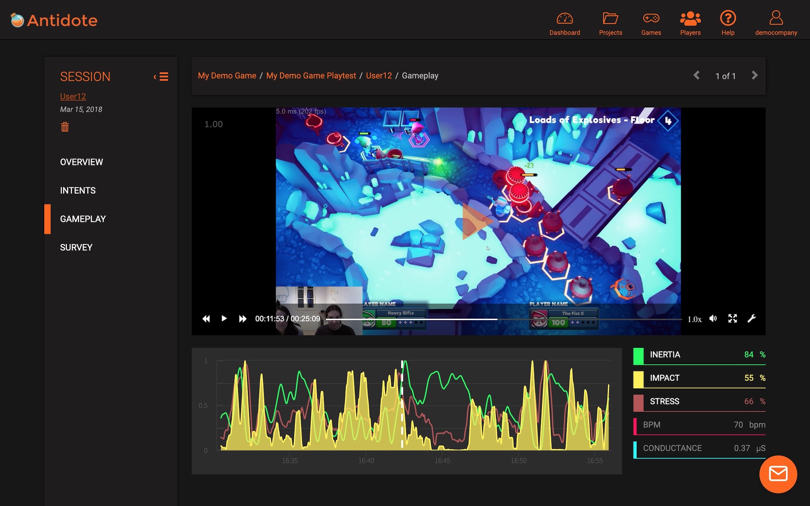Click the 16:55 chart axis label
This screenshot has height=506, width=810.
coord(595,461)
